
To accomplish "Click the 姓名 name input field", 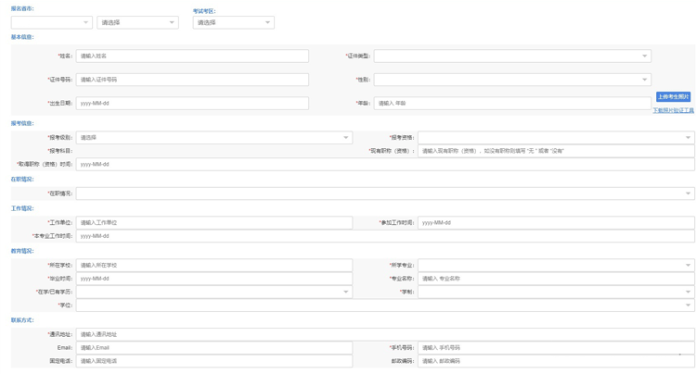I will point(192,56).
